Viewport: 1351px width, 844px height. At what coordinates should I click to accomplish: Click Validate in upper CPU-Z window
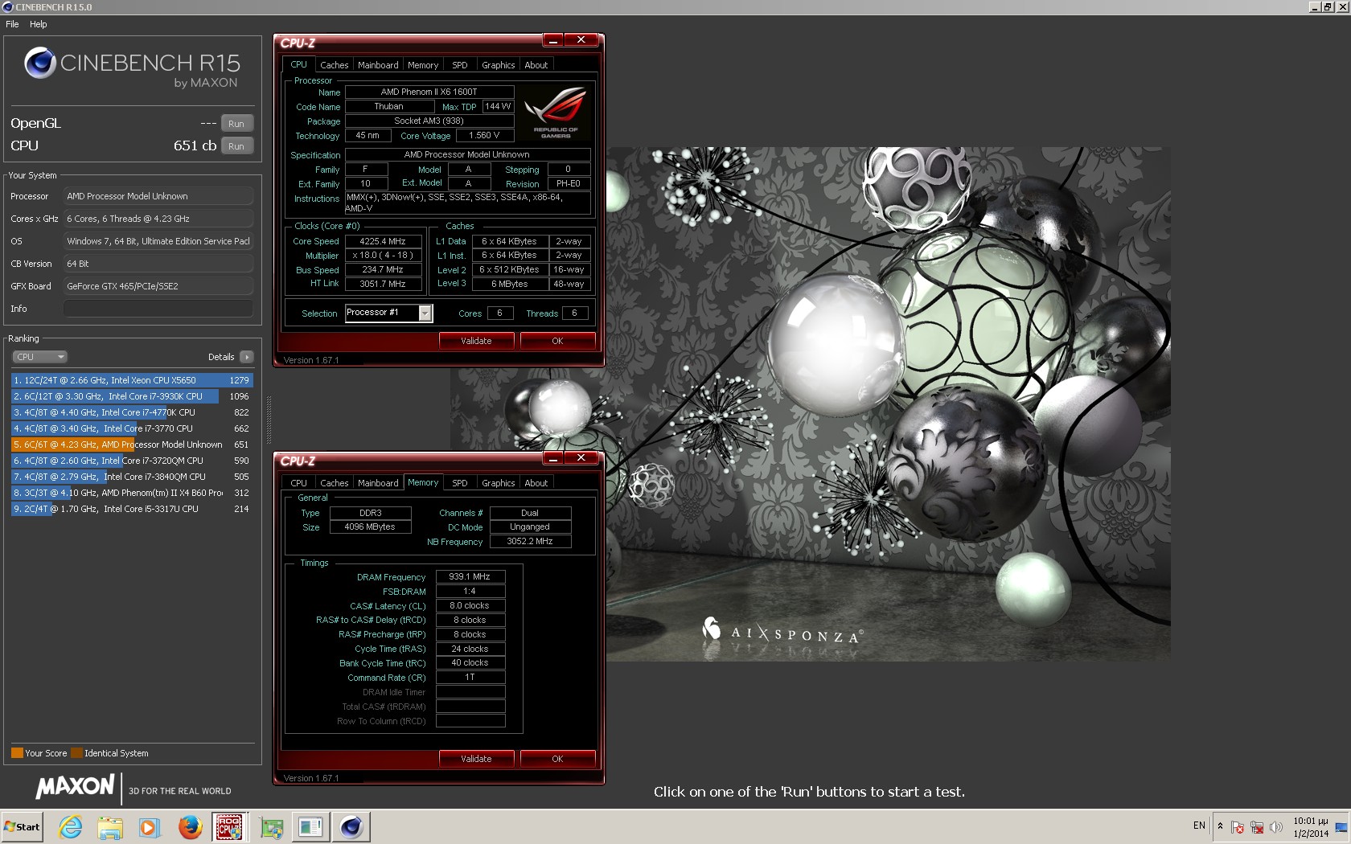476,341
